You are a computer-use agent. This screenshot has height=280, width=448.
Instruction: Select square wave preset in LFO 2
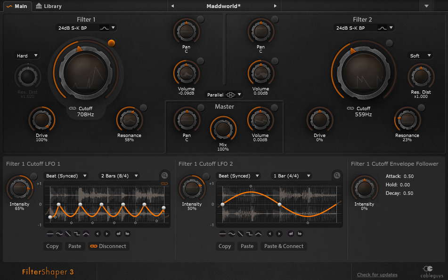pos(249,234)
